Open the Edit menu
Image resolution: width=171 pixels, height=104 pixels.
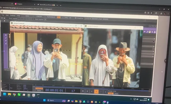point(7,16)
